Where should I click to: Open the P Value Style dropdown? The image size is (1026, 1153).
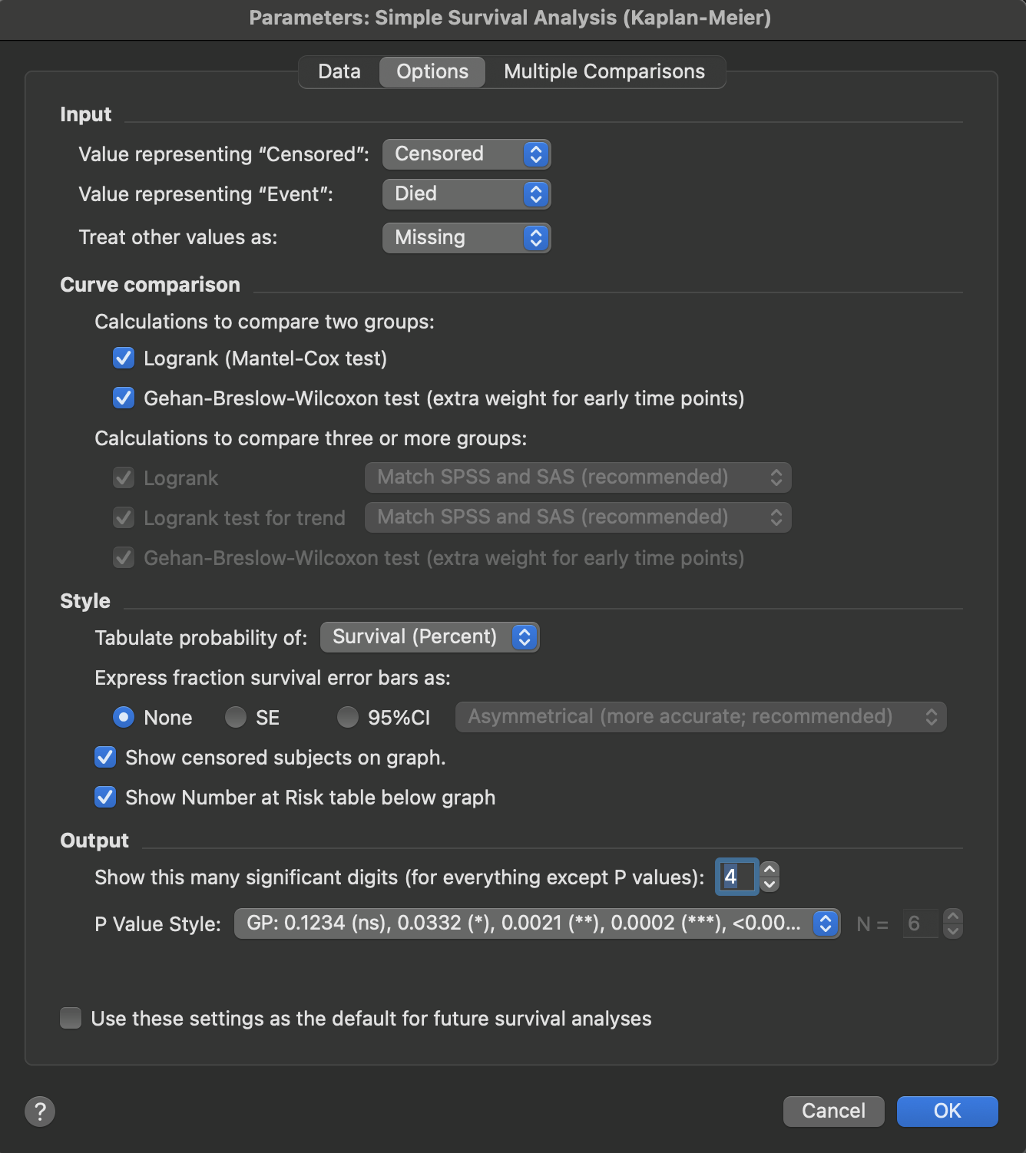pyautogui.click(x=536, y=923)
